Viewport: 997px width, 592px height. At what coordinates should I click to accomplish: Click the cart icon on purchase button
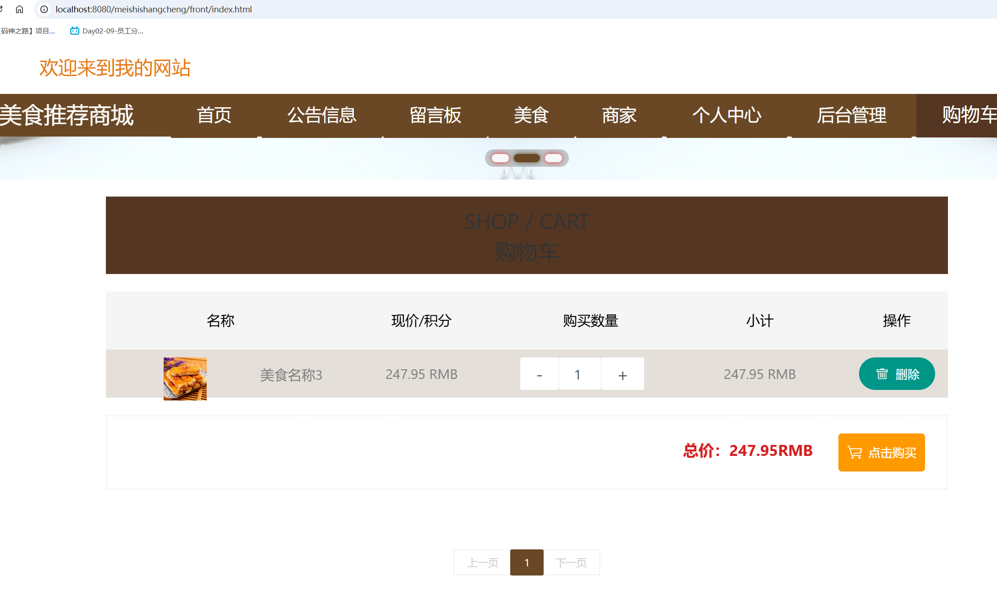pyautogui.click(x=854, y=452)
